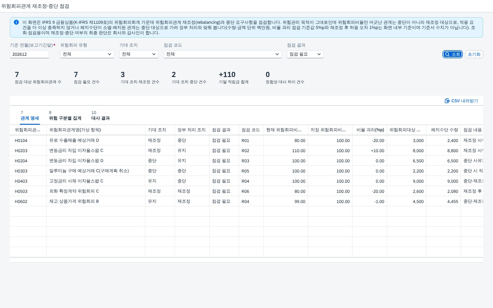
Task: Click the cell 외화 확정계약 위험회피 C
Action: (x=74, y=191)
